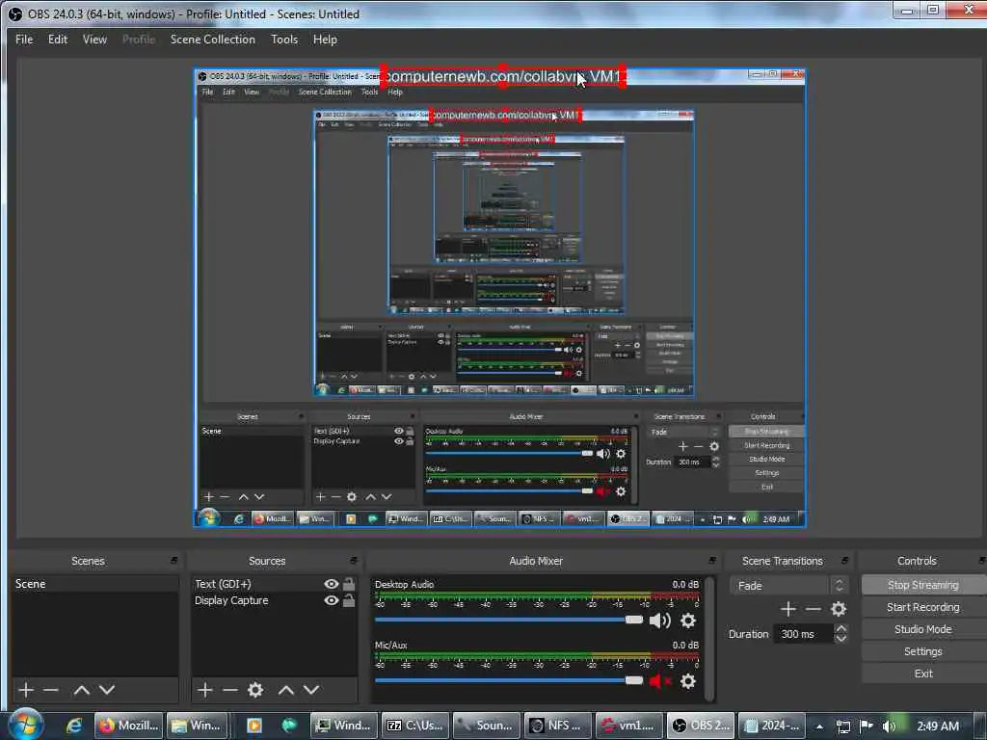Open source properties gear icon
This screenshot has width=987, height=740.
(x=254, y=690)
